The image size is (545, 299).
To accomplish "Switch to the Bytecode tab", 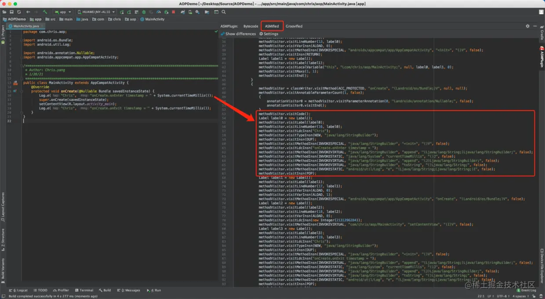I will [251, 26].
